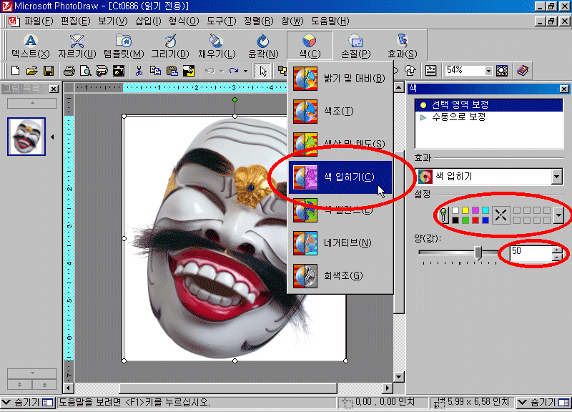
Task: Choose 색조(T) from color menu
Action: point(340,111)
